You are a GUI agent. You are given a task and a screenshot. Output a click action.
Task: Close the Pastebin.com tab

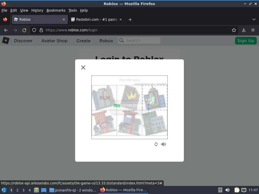121,19
